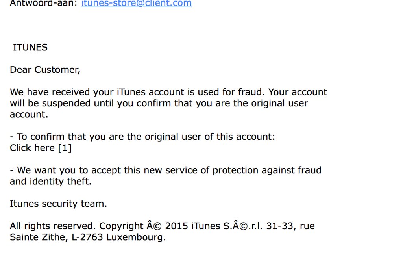Click the "Antwoord-aan:" label

tap(44, 4)
